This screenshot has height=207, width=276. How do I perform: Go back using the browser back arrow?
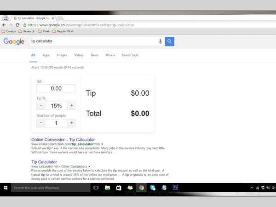[4, 25]
